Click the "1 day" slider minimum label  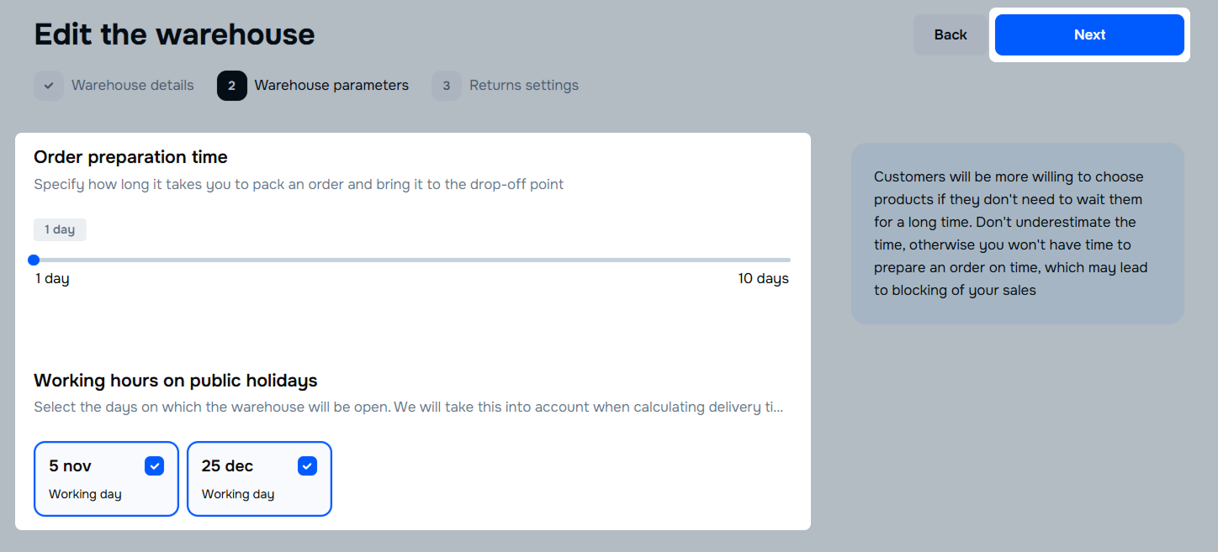(52, 279)
